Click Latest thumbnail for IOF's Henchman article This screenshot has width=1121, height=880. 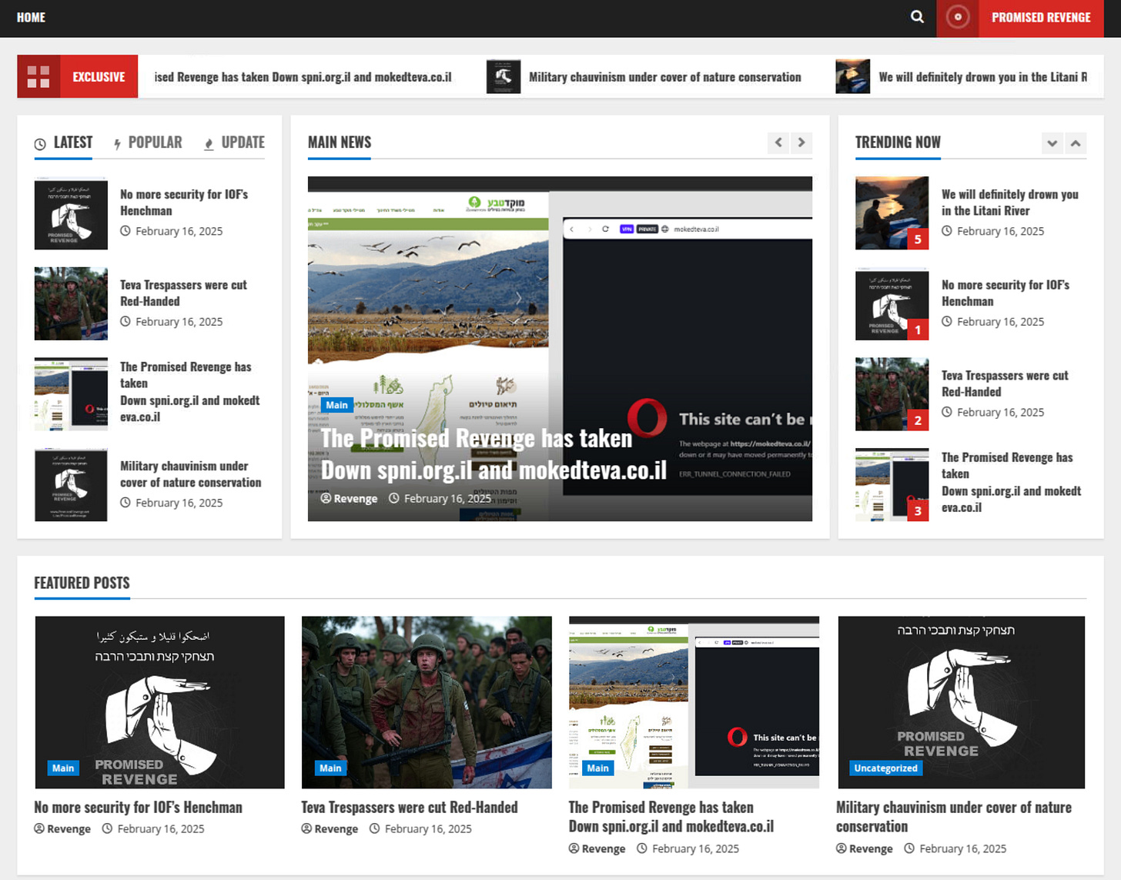tap(71, 213)
